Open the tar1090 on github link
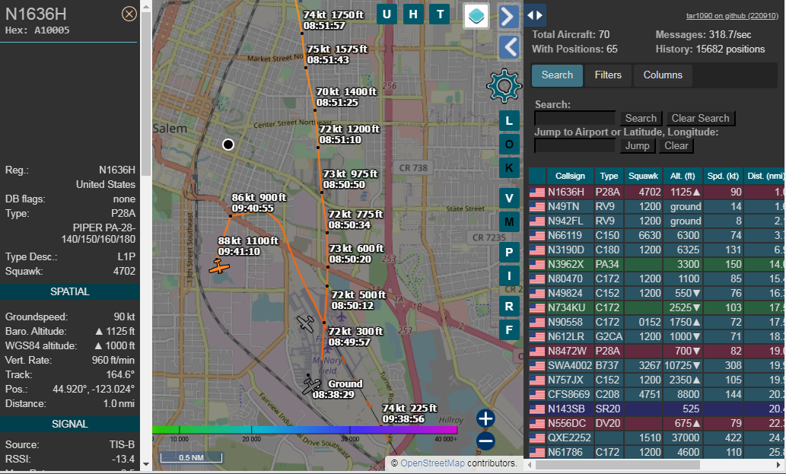Image resolution: width=786 pixels, height=474 pixels. 732,15
